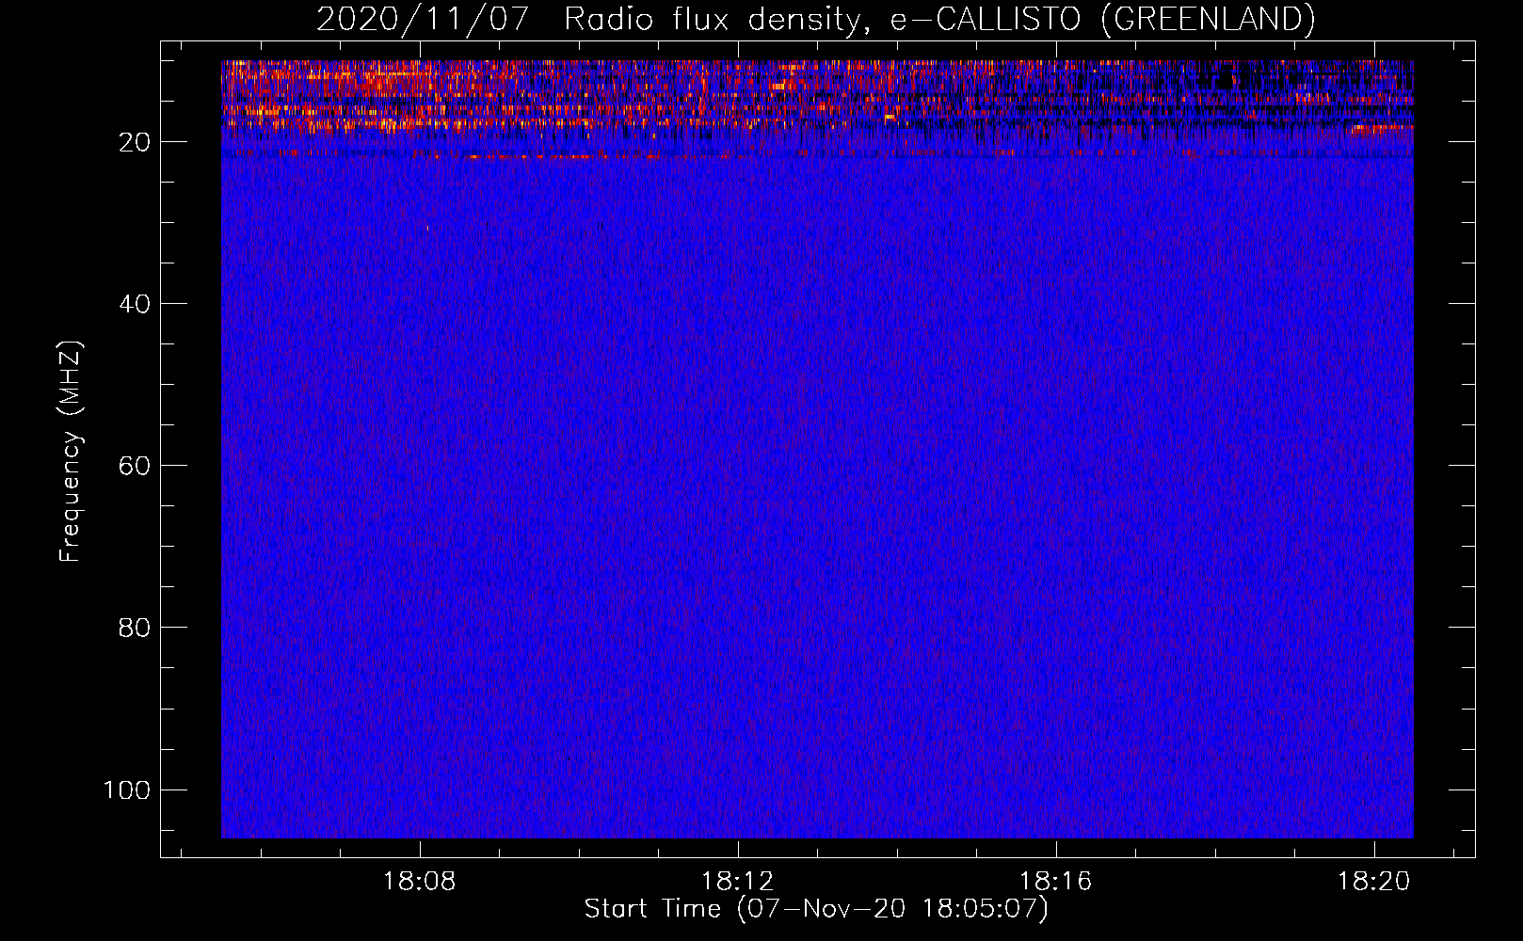Click the 40 MHz frequency tick label

pyautogui.click(x=135, y=304)
